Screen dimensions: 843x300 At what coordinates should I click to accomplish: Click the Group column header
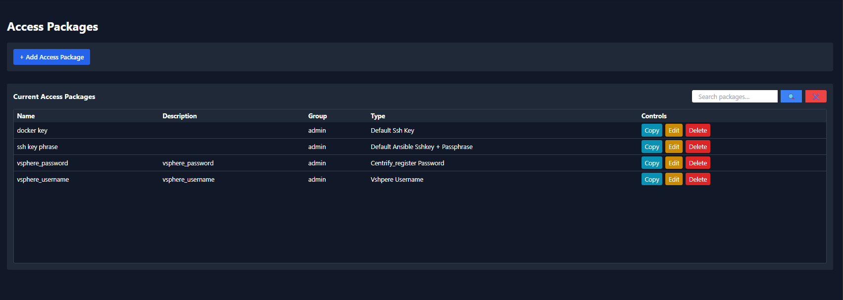[x=317, y=116]
